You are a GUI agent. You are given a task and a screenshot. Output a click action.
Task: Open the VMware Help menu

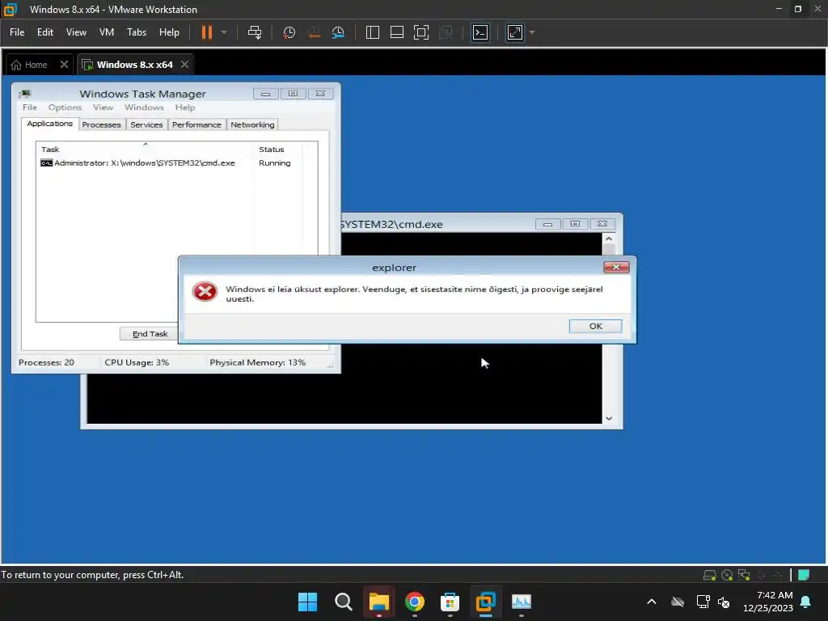coord(169,32)
